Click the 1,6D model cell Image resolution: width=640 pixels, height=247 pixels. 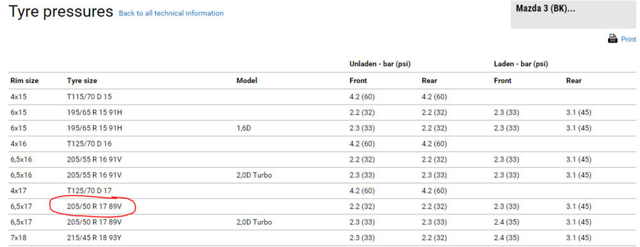(245, 128)
